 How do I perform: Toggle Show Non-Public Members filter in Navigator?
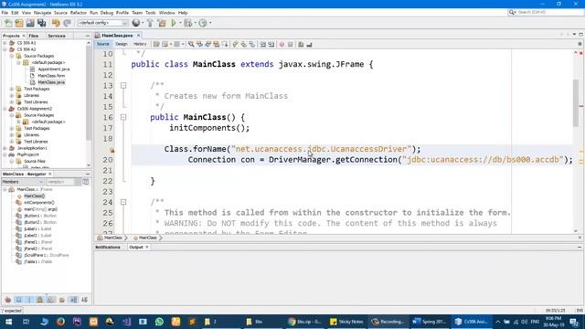(x=40, y=300)
